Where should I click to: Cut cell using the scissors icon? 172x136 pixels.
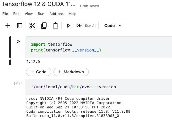[x=32, y=26]
